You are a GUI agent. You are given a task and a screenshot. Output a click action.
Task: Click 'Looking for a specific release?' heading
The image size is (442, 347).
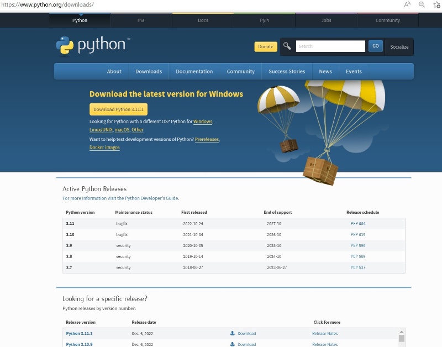point(104,298)
